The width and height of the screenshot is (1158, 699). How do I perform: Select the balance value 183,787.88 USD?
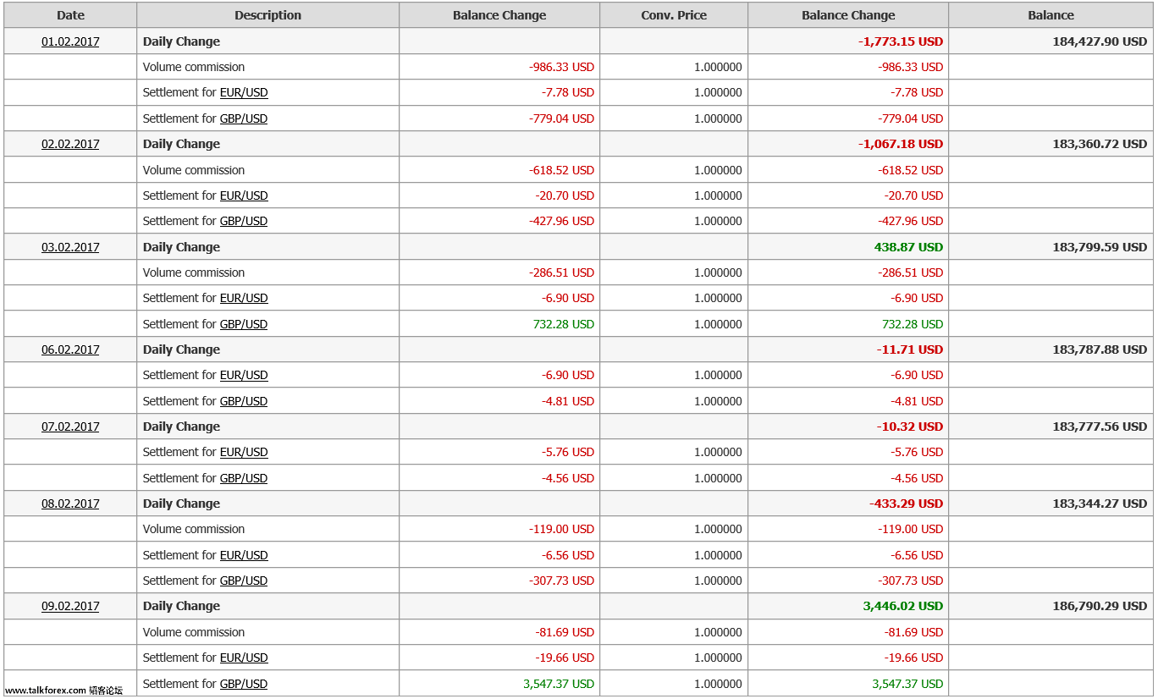(1100, 349)
